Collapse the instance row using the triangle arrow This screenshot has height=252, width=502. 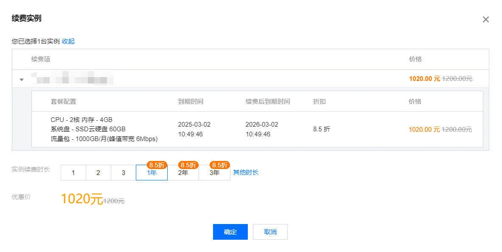click(x=22, y=80)
